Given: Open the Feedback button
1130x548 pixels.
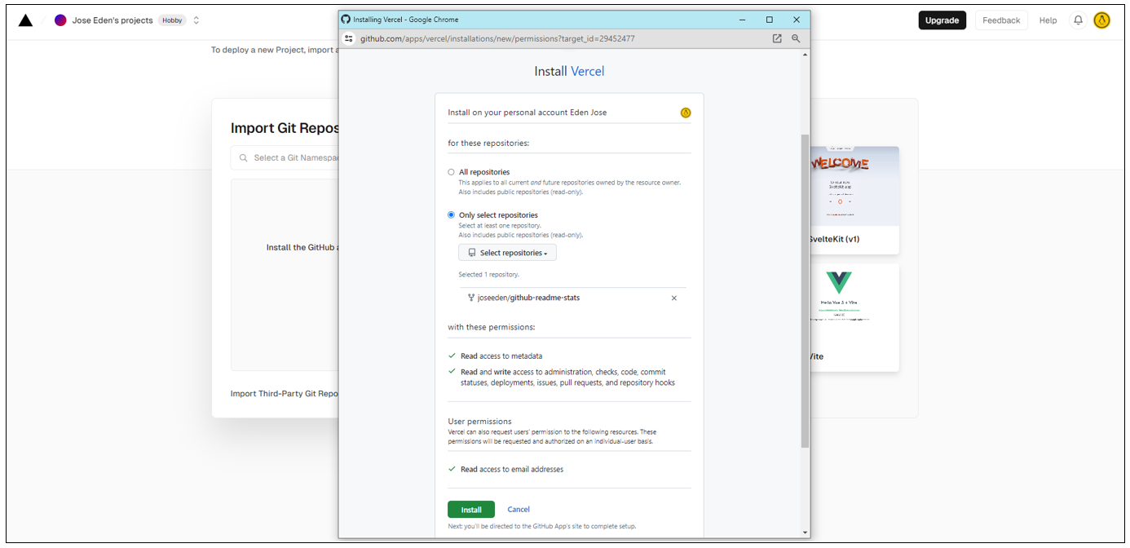Looking at the screenshot, I should (1001, 20).
